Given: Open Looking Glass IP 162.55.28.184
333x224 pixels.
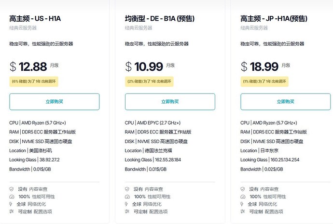Looking at the screenshot, I should click(168, 160).
